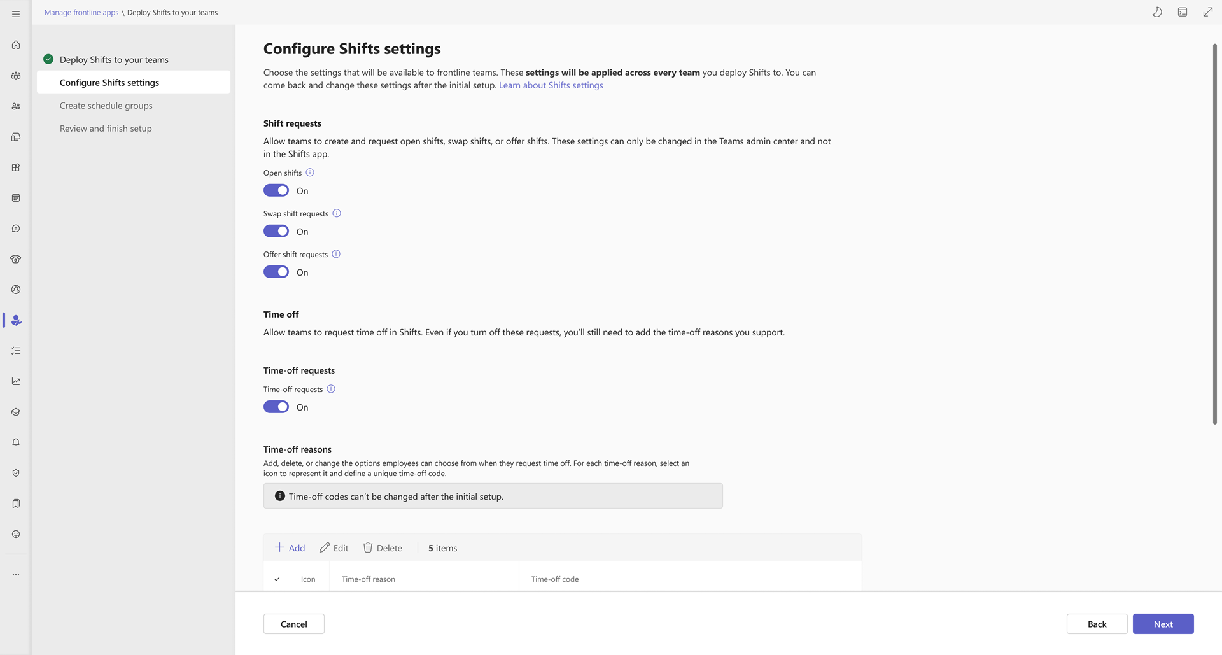Screen dimensions: 1222x655
Task: Open the Learn about Shifts settings link
Action: point(551,85)
